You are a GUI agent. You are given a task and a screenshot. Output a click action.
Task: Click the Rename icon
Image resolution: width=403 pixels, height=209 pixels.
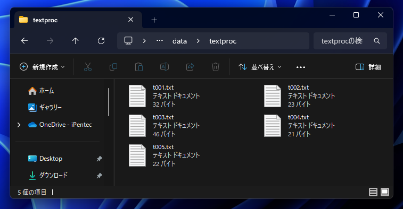click(x=165, y=67)
